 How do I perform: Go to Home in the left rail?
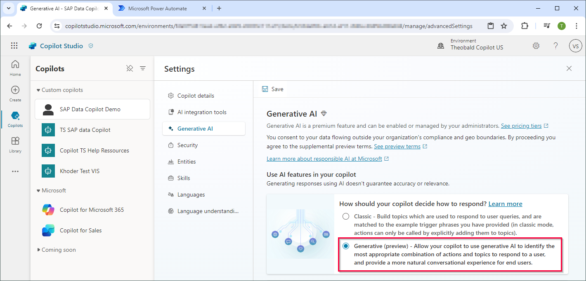click(15, 68)
